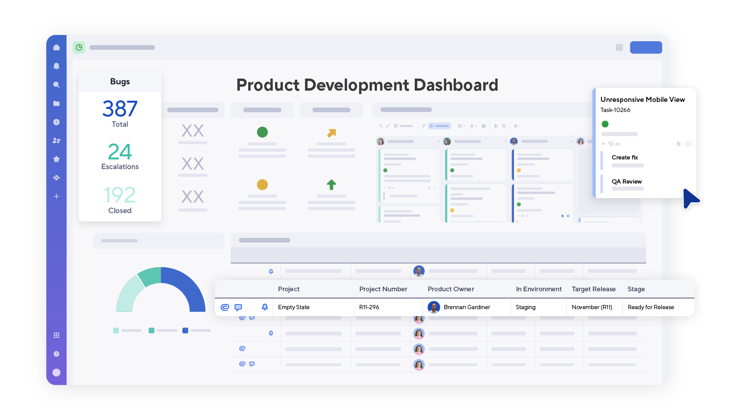Sort the table by the Stage column header

coord(636,289)
